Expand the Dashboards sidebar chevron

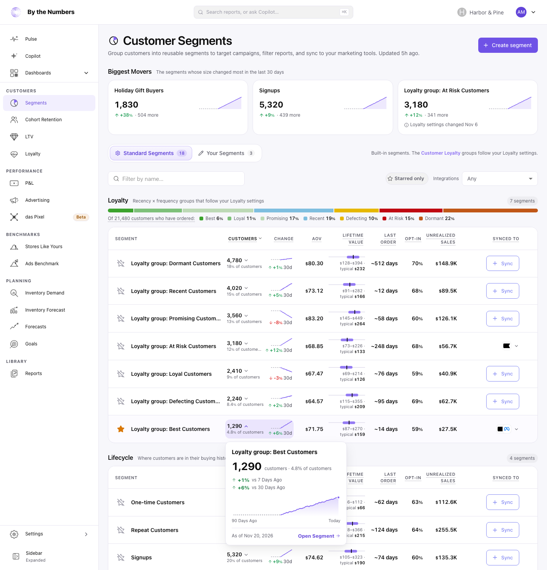coord(86,73)
